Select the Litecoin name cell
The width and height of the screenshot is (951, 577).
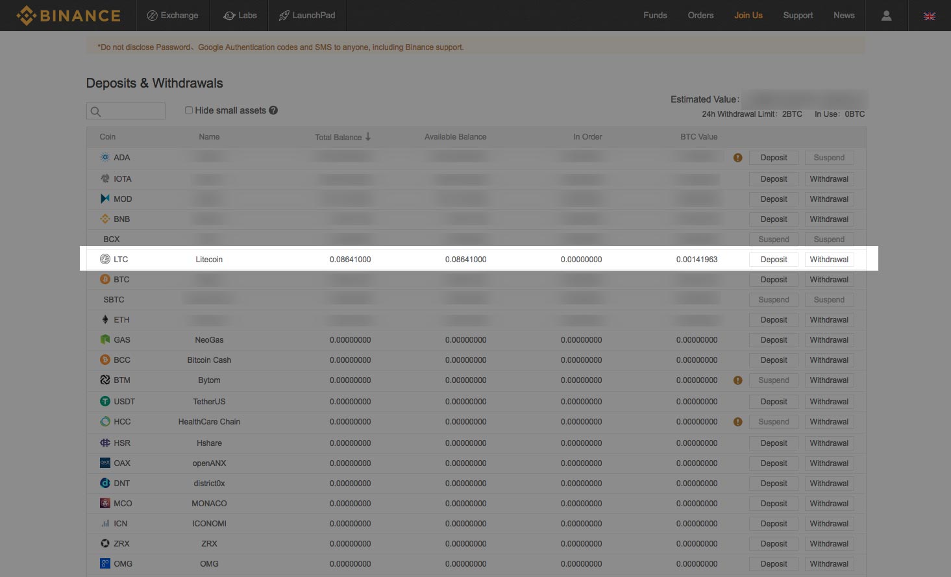pos(209,259)
